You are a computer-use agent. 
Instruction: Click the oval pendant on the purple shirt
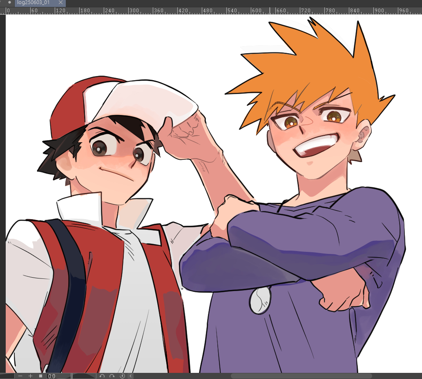coord(260,300)
